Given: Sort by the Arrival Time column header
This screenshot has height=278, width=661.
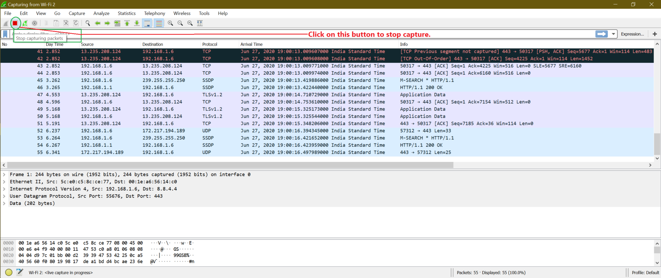Looking at the screenshot, I should click(x=318, y=44).
